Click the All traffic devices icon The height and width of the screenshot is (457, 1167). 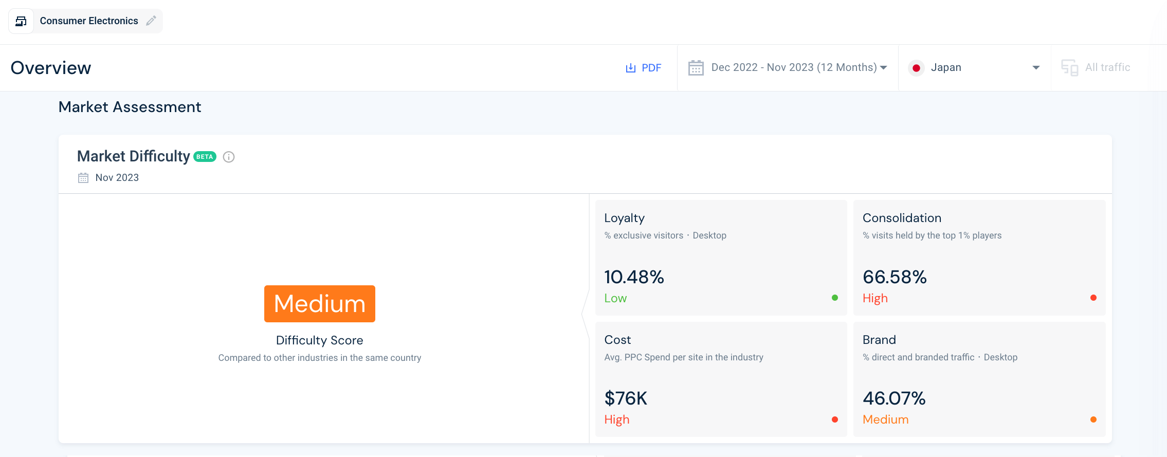[1069, 68]
